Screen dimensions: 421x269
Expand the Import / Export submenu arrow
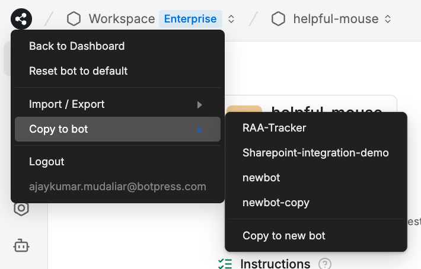point(199,105)
